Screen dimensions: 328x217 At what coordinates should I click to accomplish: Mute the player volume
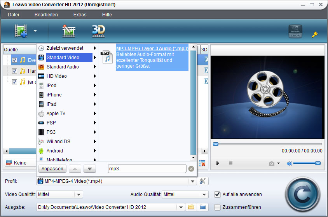289,163
